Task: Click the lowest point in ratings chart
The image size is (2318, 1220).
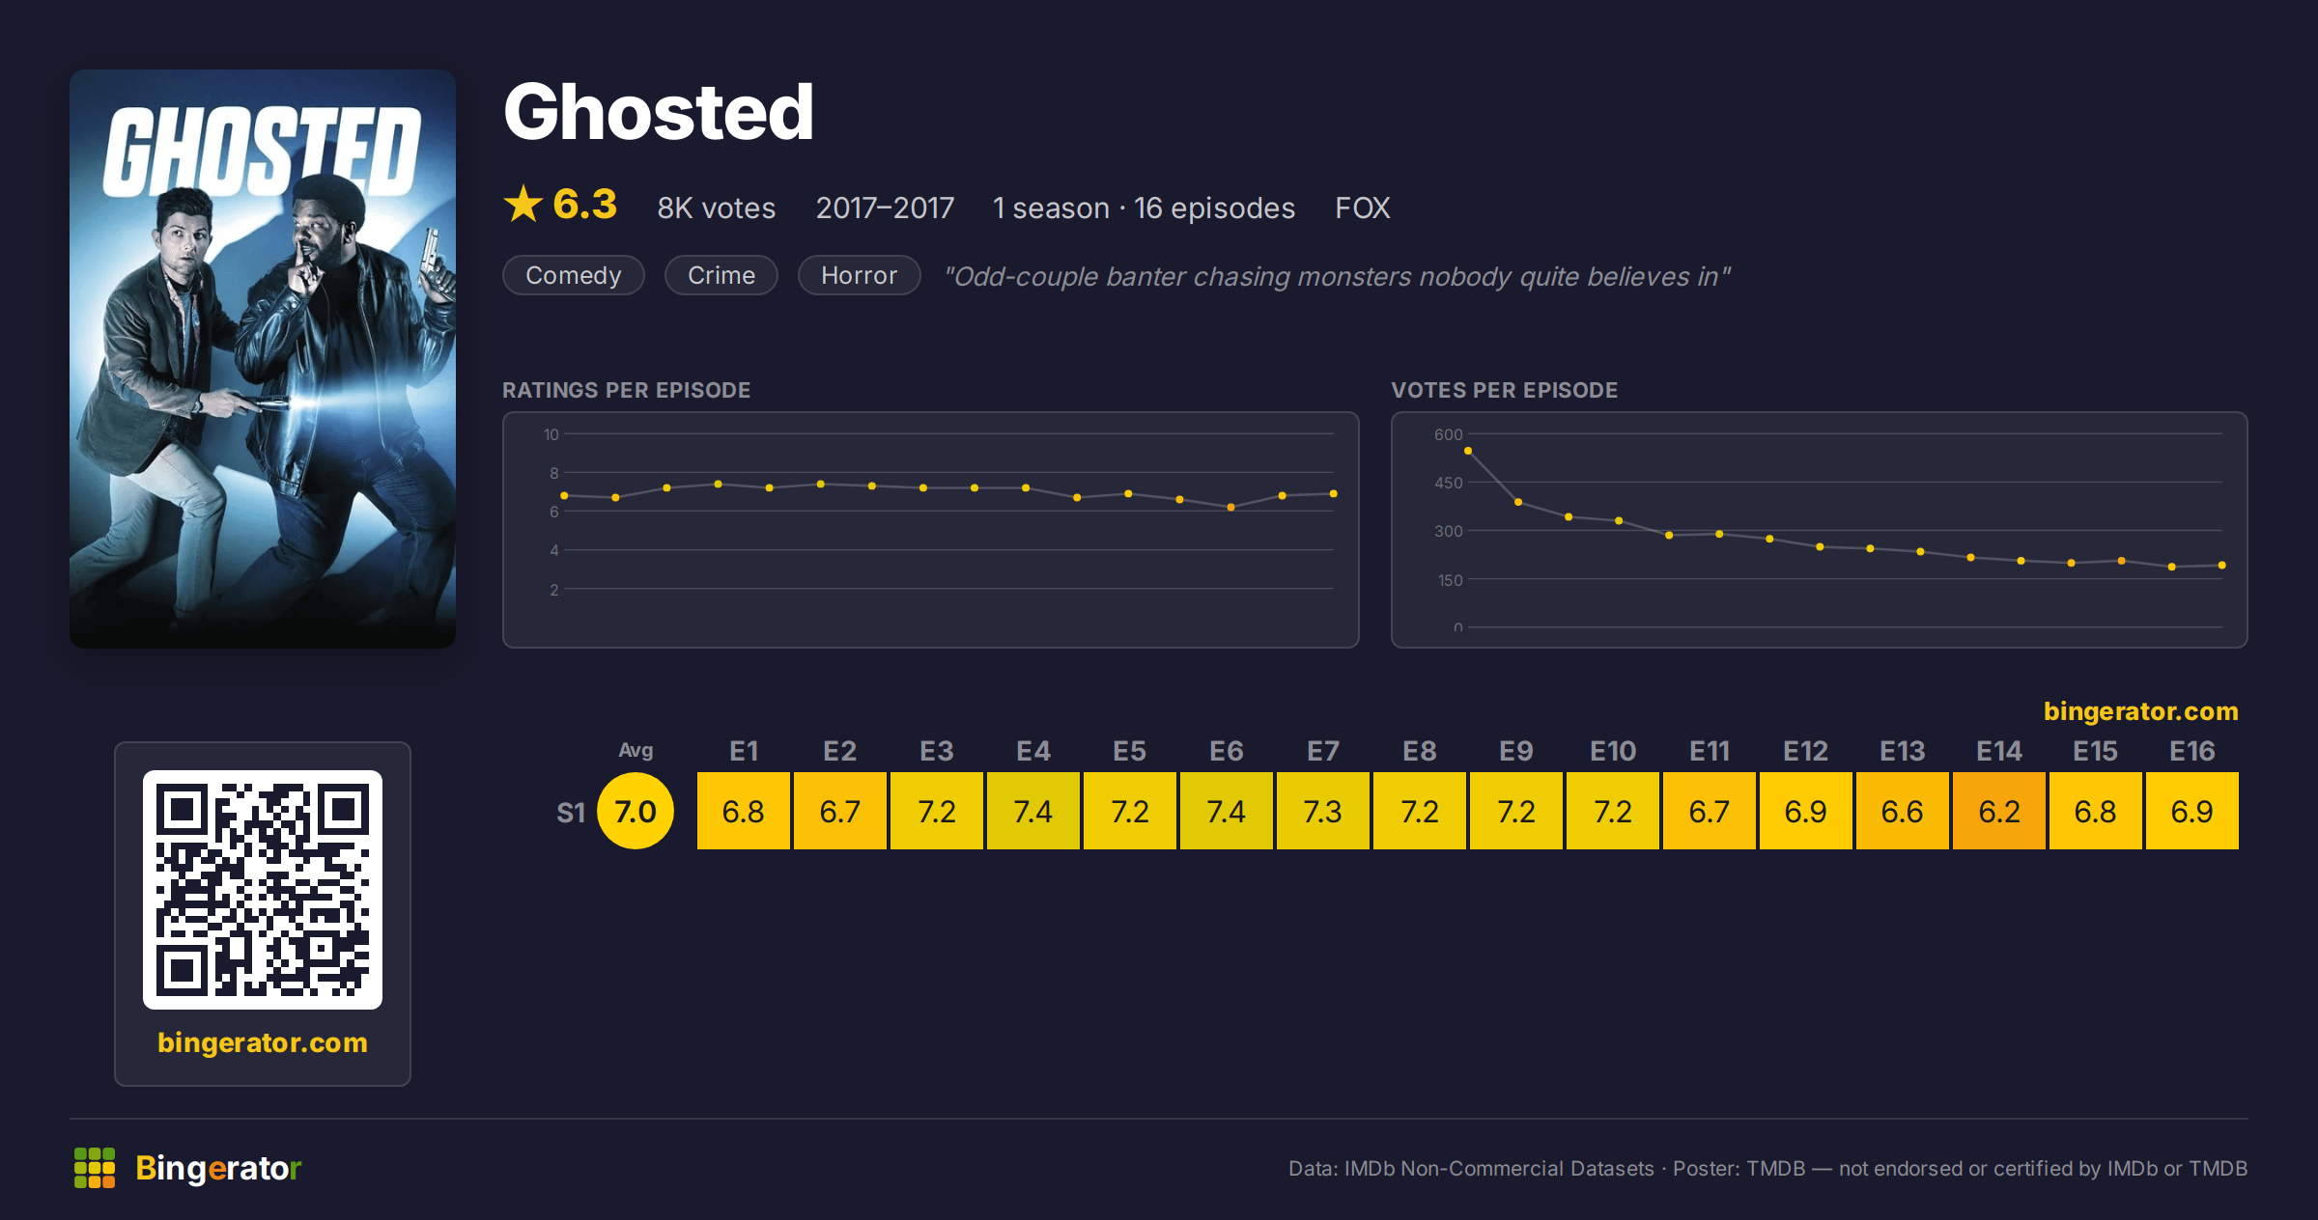Action: pos(1230,507)
